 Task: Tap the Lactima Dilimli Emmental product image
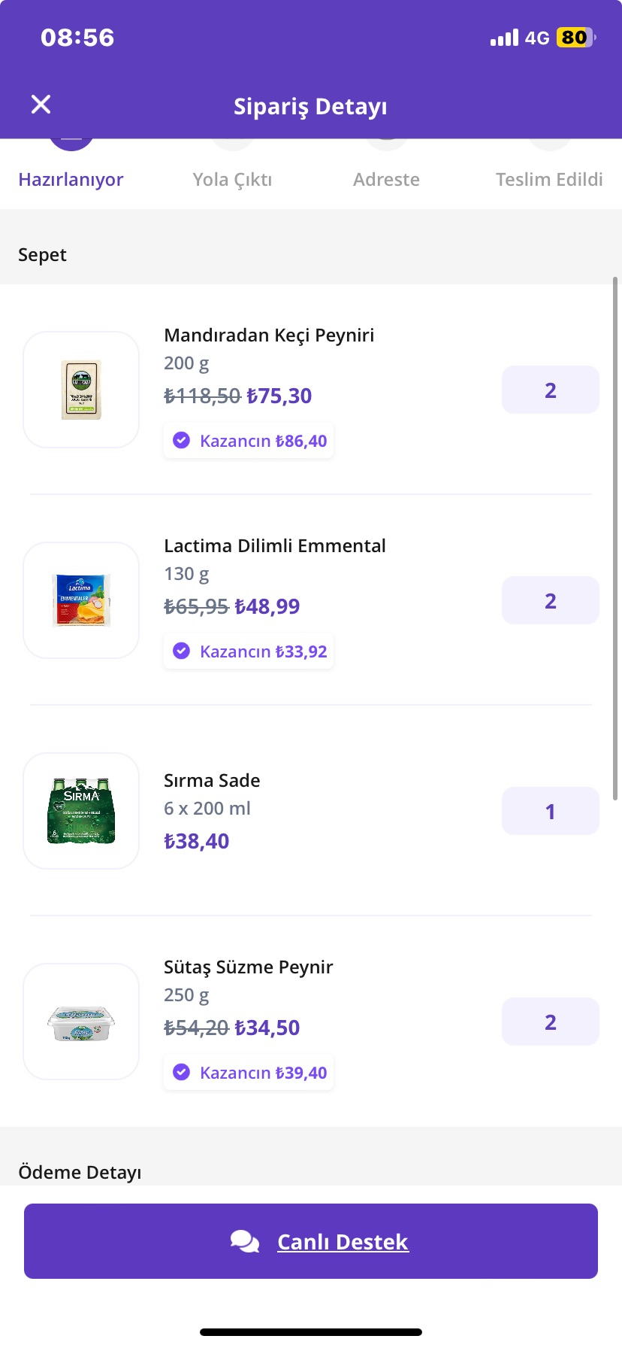pyautogui.click(x=81, y=600)
